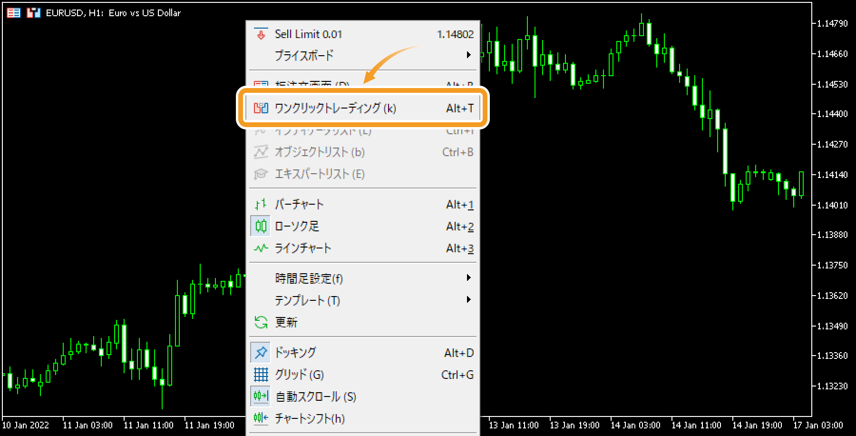Place Sell Limit 0.01 at 1.14802

tap(308, 34)
